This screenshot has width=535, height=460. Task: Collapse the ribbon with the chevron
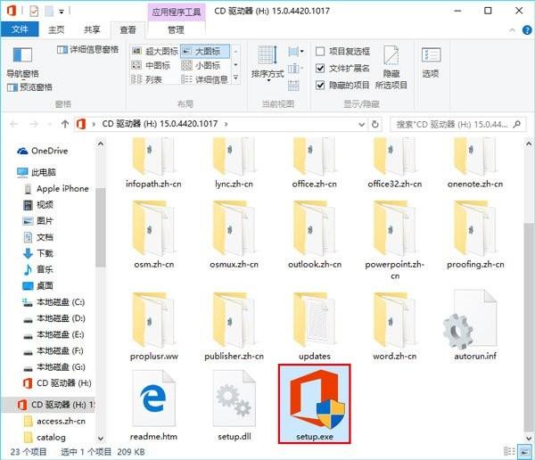coord(512,30)
